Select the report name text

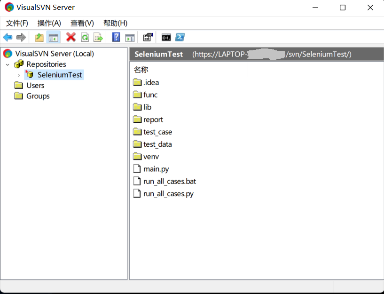tap(153, 119)
